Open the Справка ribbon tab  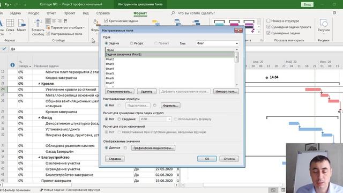coord(103,13)
